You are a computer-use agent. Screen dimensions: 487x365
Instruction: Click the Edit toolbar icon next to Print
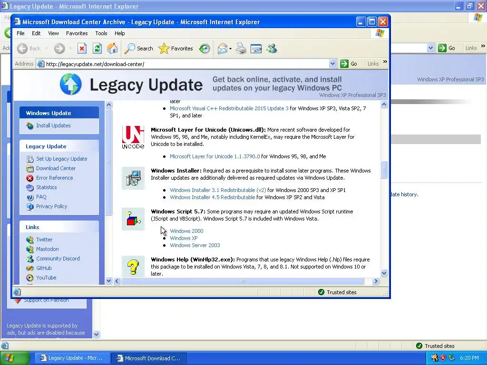(x=256, y=48)
